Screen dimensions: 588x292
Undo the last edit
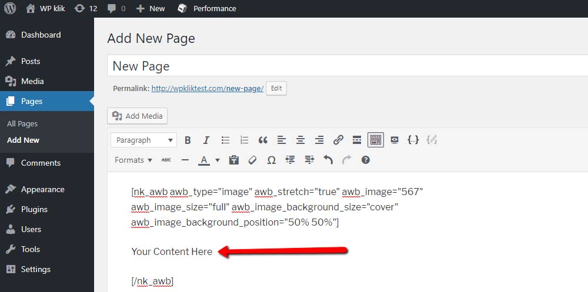point(328,160)
